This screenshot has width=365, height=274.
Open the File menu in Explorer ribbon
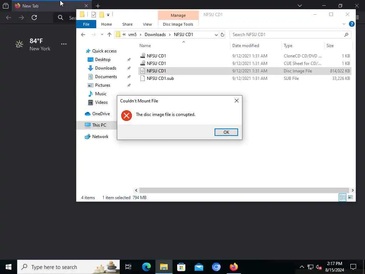tap(86, 24)
